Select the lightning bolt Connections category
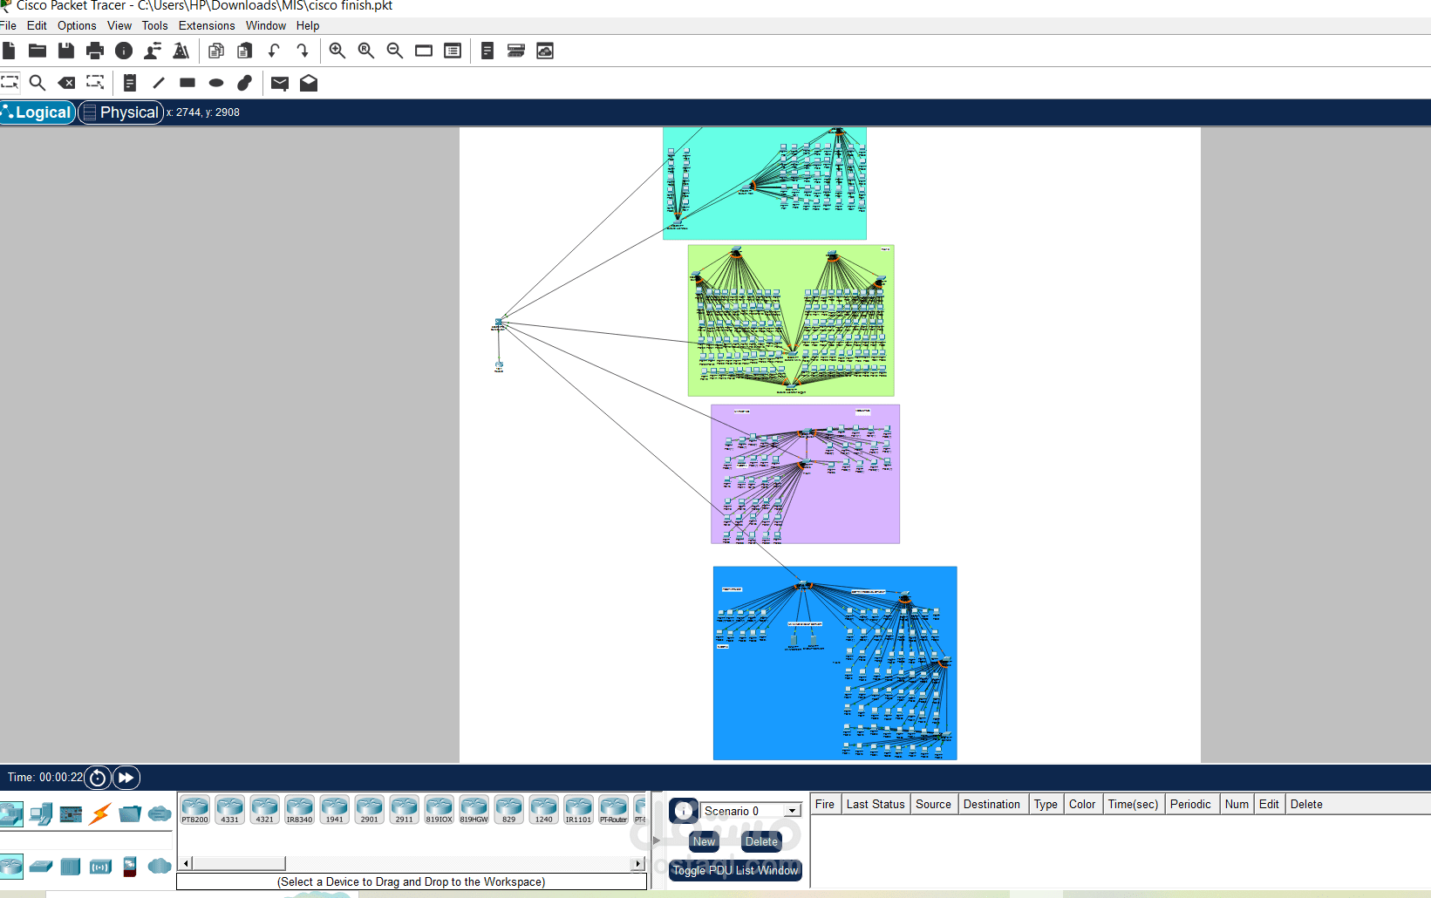The height and width of the screenshot is (898, 1431). pos(100,813)
